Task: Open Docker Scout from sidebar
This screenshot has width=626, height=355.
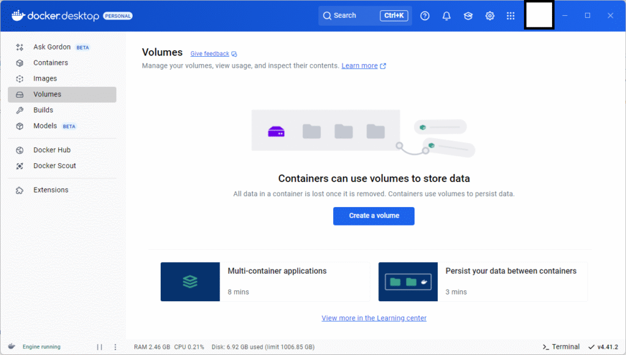Action: pos(62,166)
